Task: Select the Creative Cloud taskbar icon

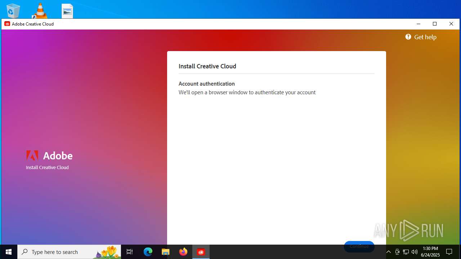Action: pos(201,252)
